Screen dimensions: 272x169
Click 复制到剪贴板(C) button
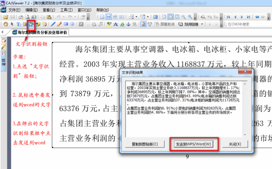pos(145,144)
